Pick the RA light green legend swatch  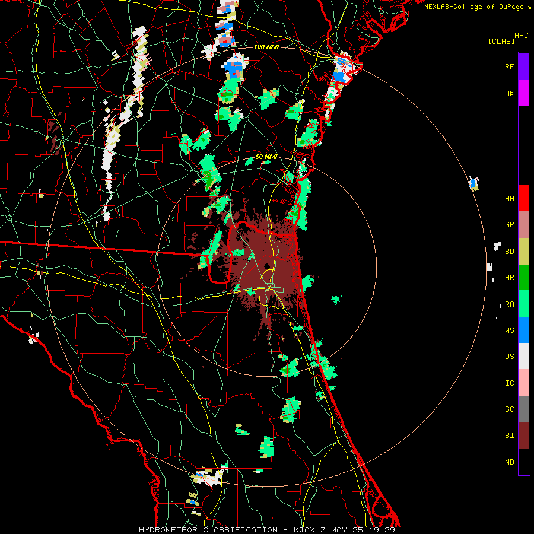coord(524,304)
